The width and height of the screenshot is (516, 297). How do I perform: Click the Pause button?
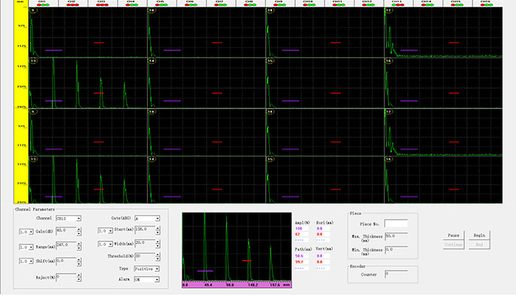click(453, 235)
